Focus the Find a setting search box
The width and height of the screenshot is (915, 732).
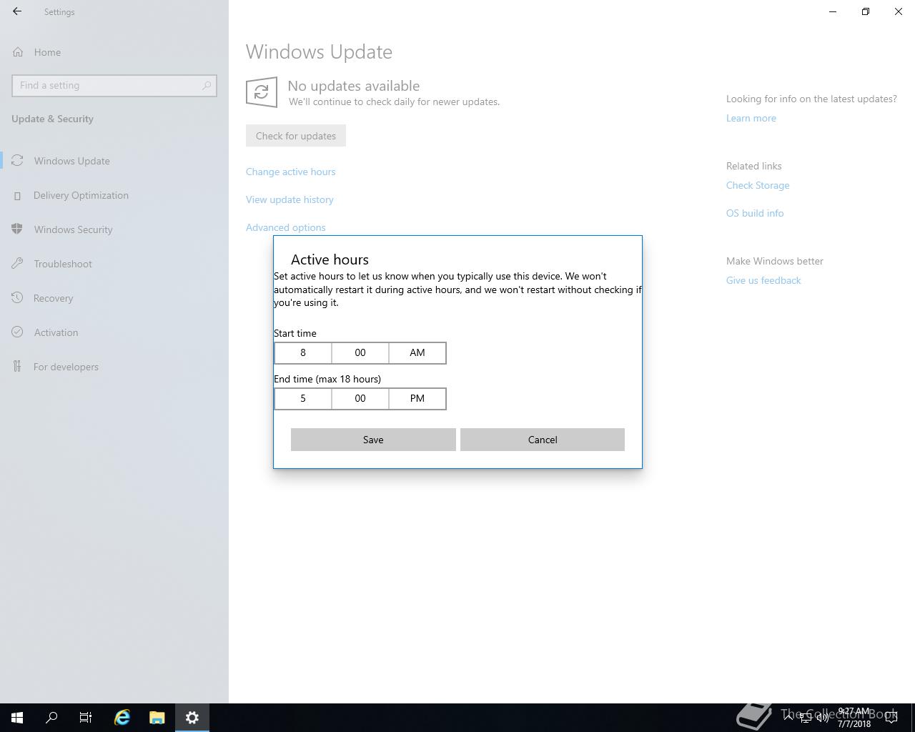click(114, 85)
